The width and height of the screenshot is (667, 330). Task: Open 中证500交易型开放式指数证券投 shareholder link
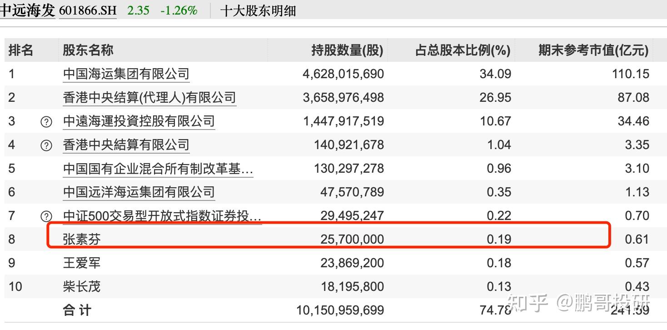[162, 216]
